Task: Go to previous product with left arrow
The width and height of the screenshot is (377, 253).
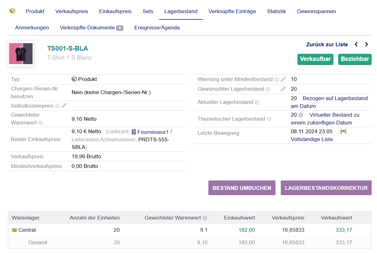Action: 356,44
